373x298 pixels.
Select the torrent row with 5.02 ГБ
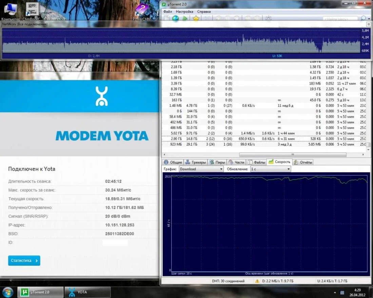click(264, 133)
